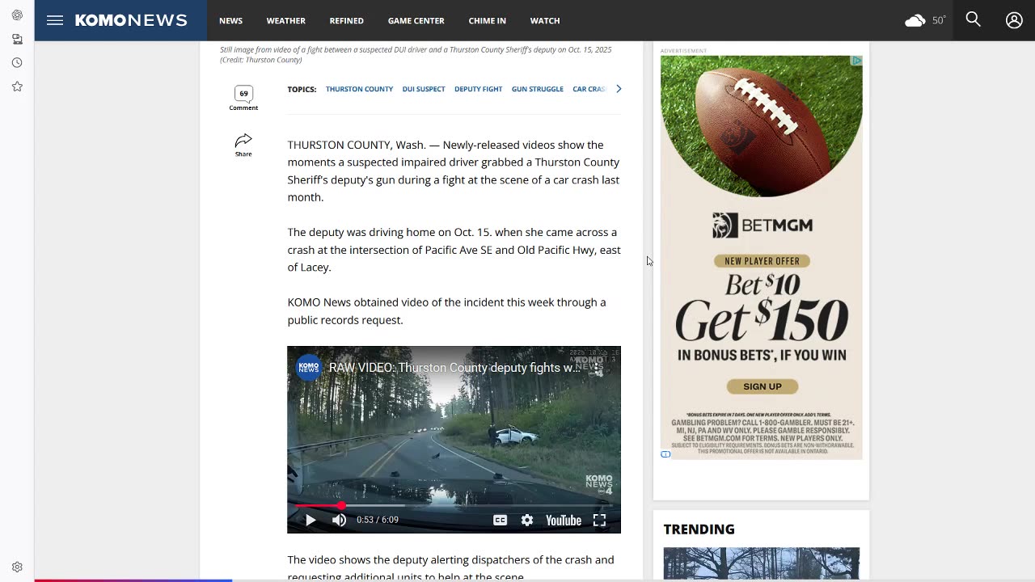Open the user account profile icon
Image resolution: width=1035 pixels, height=582 pixels.
click(1014, 20)
